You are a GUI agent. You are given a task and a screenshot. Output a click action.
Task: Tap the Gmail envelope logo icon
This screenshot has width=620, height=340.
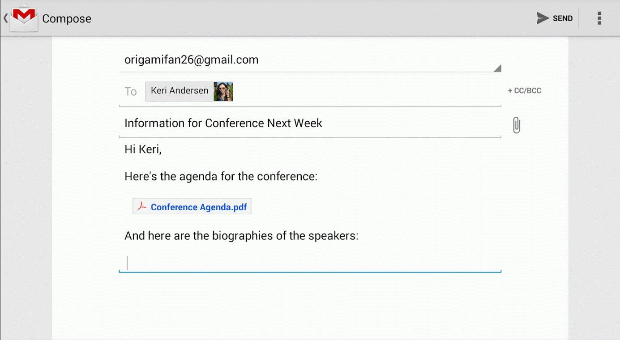[x=24, y=18]
